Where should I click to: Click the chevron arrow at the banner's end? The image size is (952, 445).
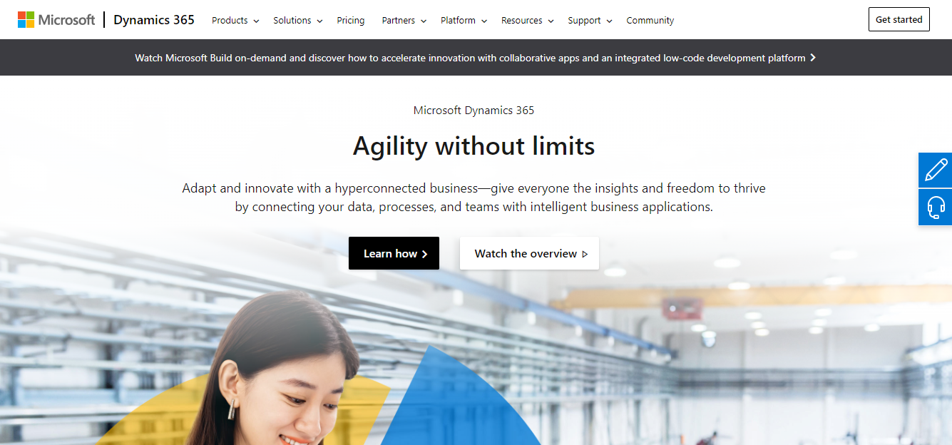[x=813, y=58]
